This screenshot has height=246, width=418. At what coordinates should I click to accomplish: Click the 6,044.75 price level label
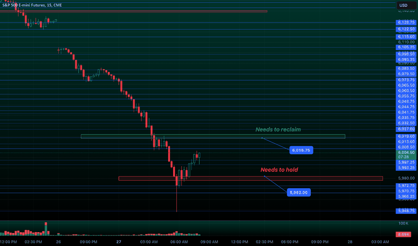(x=406, y=107)
